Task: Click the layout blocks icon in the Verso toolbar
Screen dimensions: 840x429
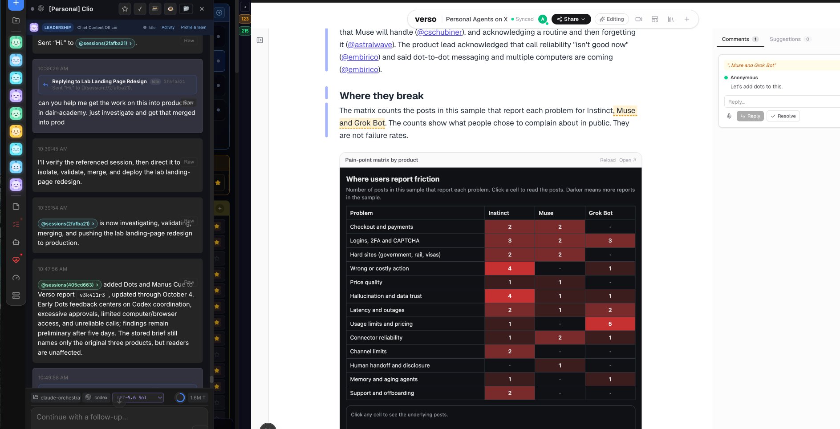Action: click(655, 19)
